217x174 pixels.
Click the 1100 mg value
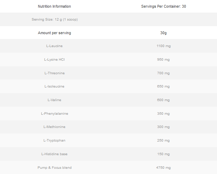tap(163, 46)
